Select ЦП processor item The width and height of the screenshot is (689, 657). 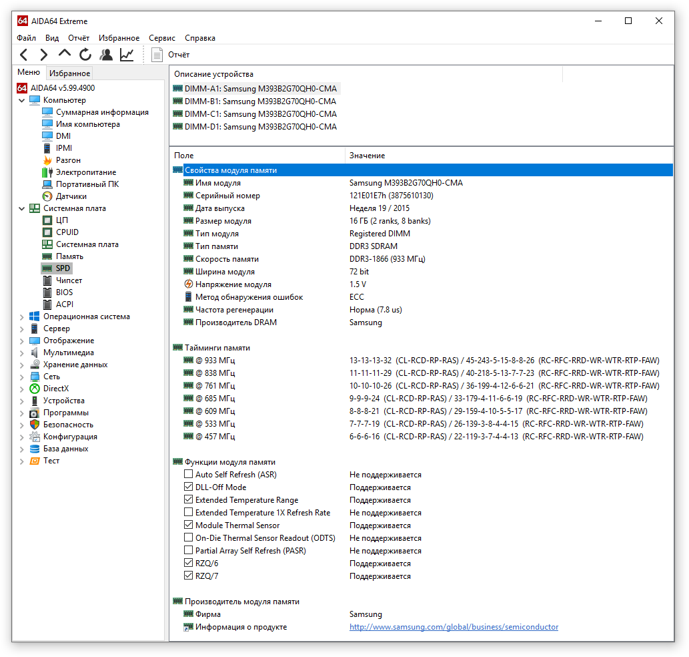click(x=61, y=220)
